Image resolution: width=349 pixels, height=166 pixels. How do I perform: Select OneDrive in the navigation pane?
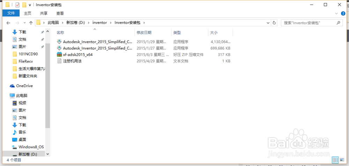pyautogui.click(x=24, y=86)
